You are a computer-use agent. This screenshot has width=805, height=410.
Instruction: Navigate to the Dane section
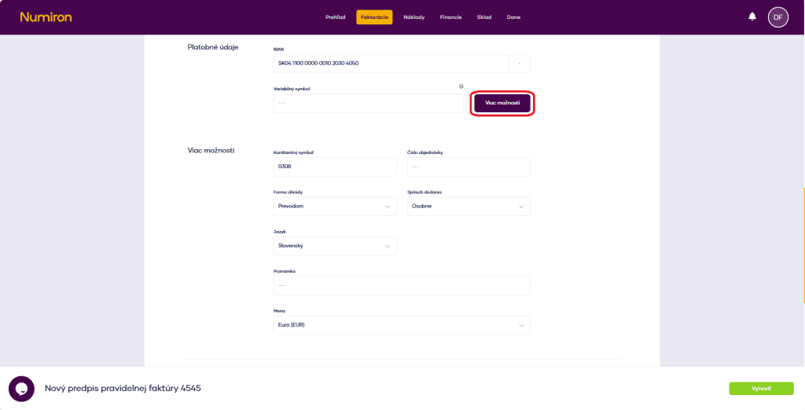(513, 17)
